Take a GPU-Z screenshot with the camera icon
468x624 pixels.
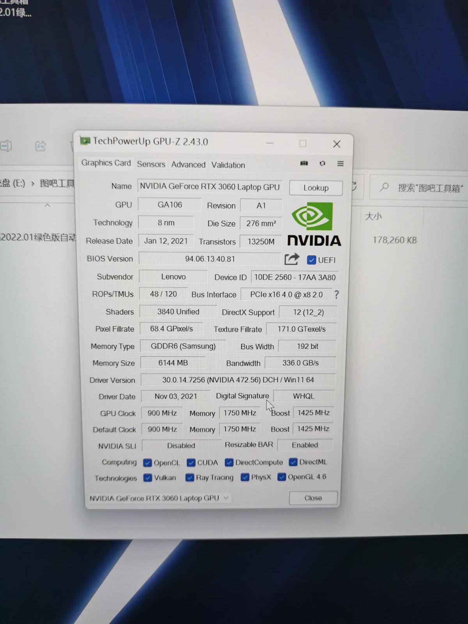click(x=304, y=163)
